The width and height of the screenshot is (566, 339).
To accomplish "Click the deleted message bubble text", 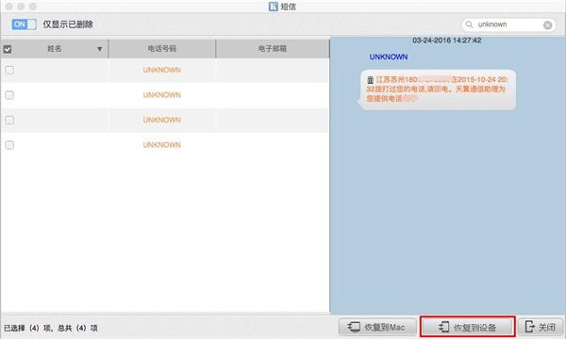I will click(x=437, y=89).
